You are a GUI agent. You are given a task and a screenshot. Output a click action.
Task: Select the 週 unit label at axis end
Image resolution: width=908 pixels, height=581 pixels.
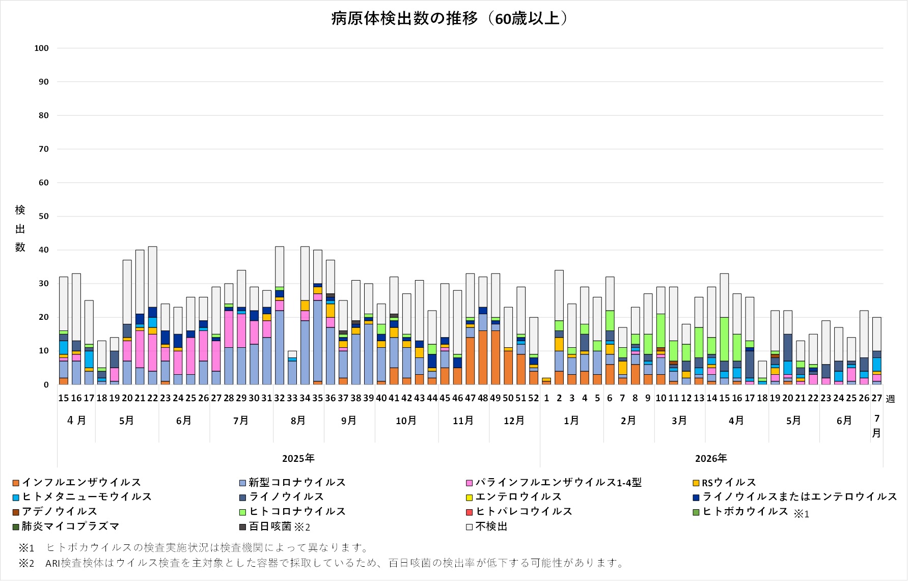point(890,399)
